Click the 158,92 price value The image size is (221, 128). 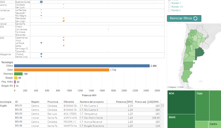tap(156, 118)
